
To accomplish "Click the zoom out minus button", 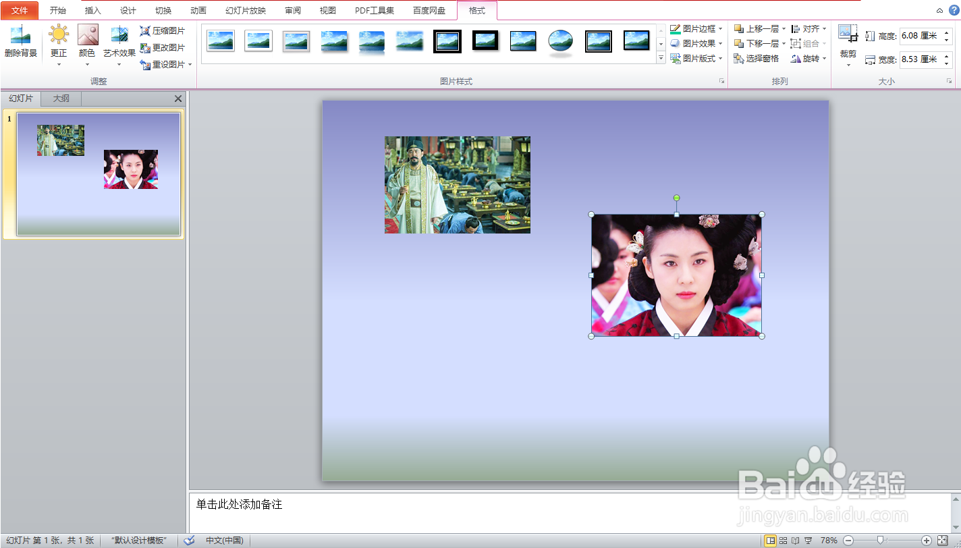I will click(x=849, y=541).
